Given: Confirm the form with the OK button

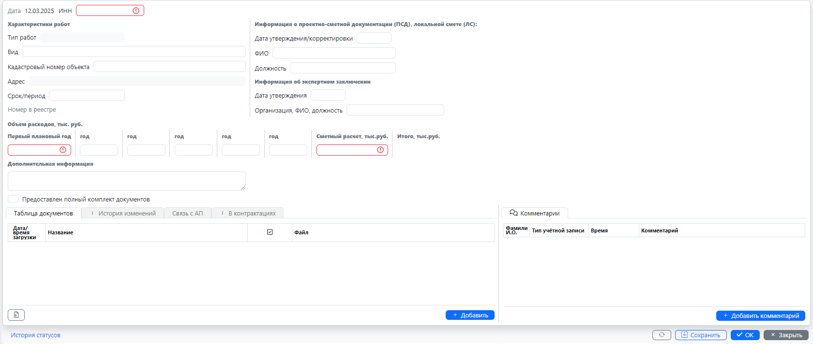Looking at the screenshot, I should [x=745, y=335].
